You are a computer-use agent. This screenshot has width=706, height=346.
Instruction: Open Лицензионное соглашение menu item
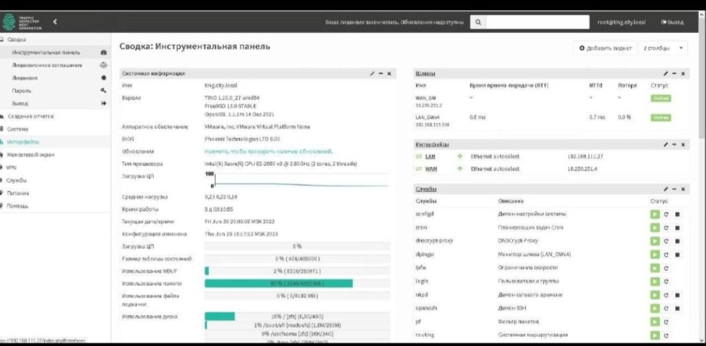pyautogui.click(x=47, y=65)
